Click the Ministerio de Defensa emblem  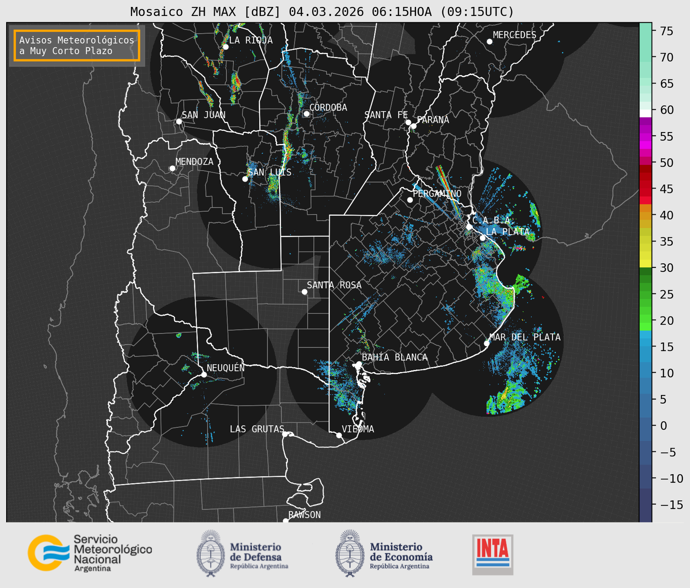tap(211, 554)
